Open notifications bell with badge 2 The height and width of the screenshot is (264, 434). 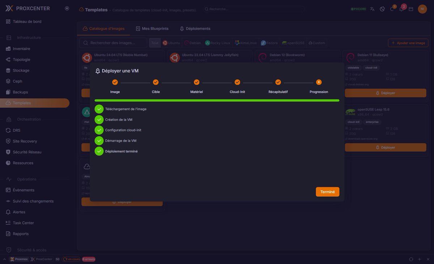pyautogui.click(x=401, y=9)
